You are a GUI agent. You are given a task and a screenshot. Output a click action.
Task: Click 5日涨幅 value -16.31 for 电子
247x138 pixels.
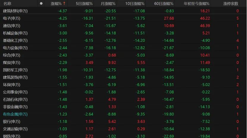pyautogui.click(x=87, y=18)
